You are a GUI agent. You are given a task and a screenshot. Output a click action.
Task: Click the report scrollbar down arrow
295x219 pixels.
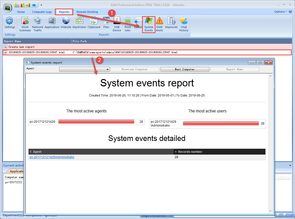[x=270, y=211]
